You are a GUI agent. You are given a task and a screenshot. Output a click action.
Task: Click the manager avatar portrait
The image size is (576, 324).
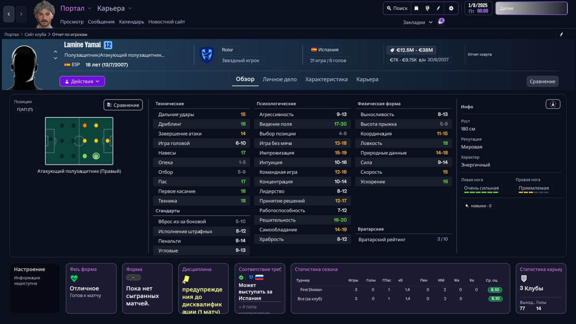tap(44, 14)
